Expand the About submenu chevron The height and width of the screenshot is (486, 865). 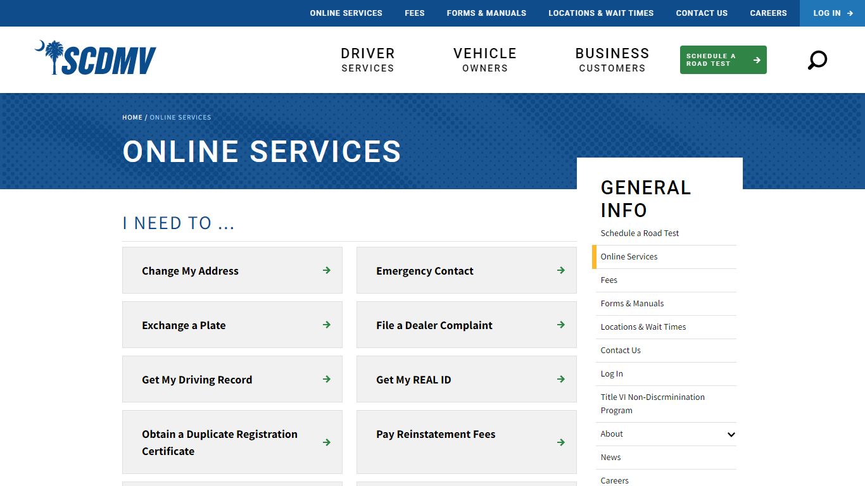[731, 435]
